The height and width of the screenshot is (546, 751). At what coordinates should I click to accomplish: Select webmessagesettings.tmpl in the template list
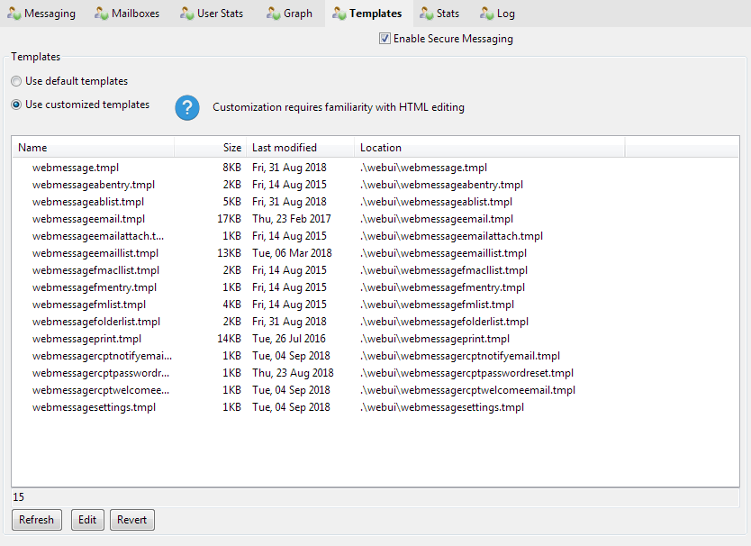(94, 407)
